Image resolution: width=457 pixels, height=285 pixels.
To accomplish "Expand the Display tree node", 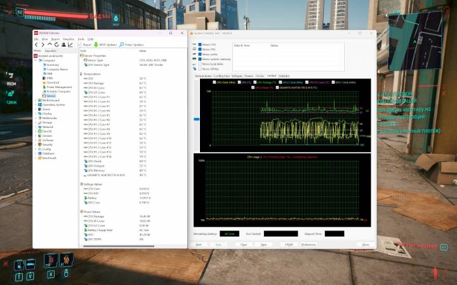I will 36,114.
